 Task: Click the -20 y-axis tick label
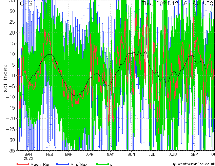click(11, 119)
